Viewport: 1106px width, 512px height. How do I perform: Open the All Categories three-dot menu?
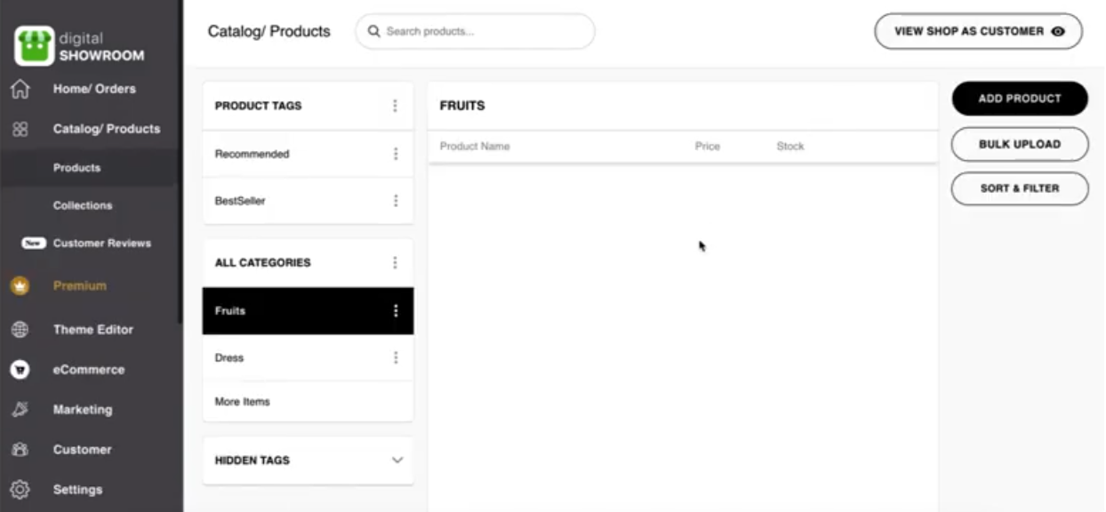pos(396,263)
